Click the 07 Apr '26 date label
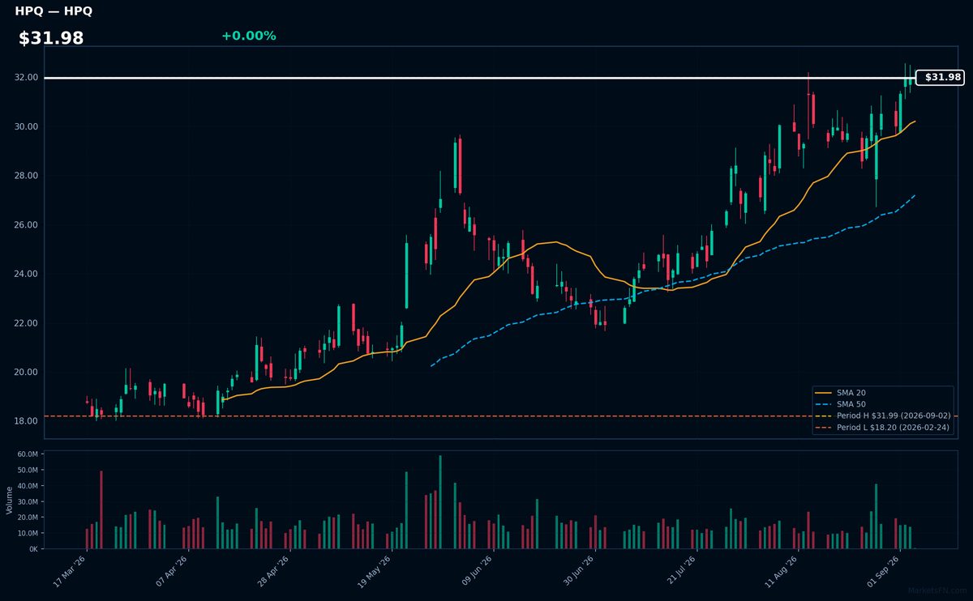Image resolution: width=973 pixels, height=601 pixels. point(173,570)
